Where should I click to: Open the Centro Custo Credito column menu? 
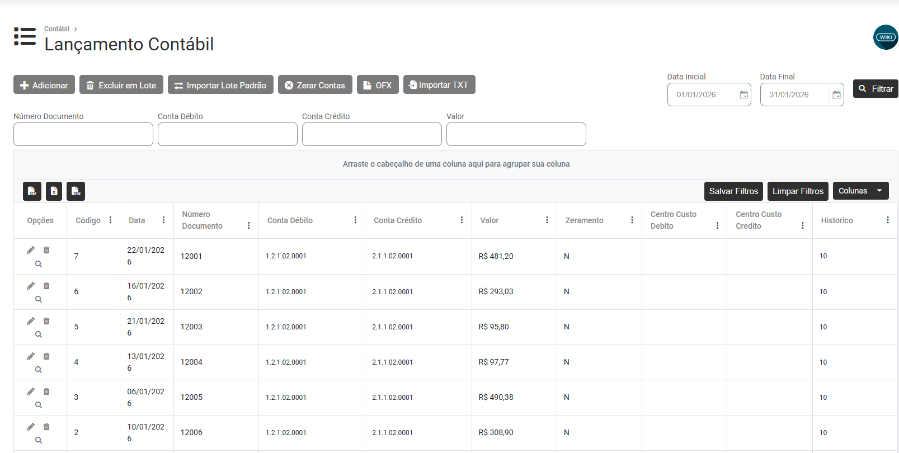803,225
